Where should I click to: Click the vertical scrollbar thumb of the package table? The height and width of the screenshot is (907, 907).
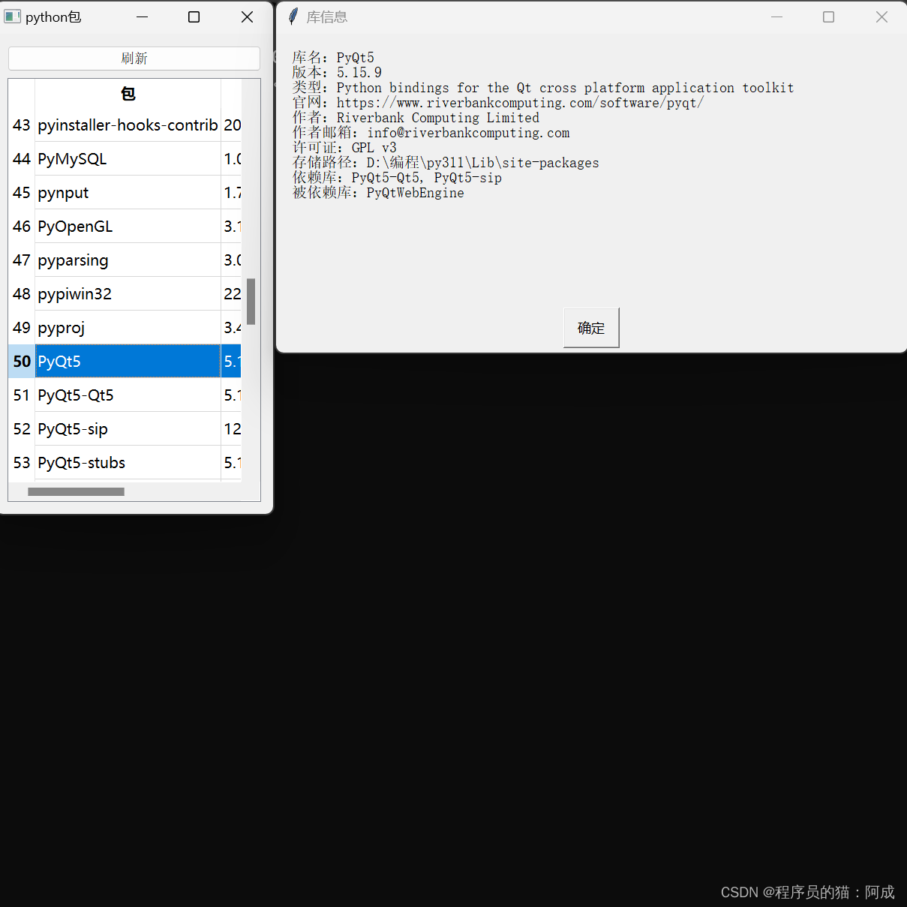click(251, 302)
